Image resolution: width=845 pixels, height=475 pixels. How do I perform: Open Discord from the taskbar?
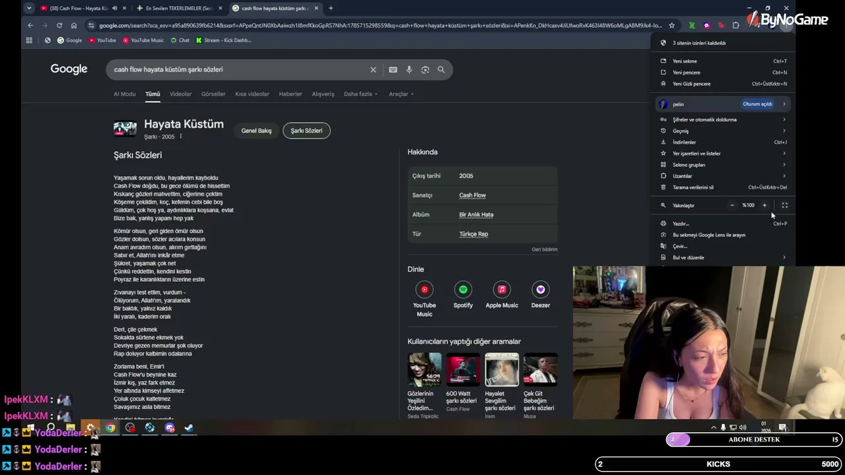click(170, 427)
